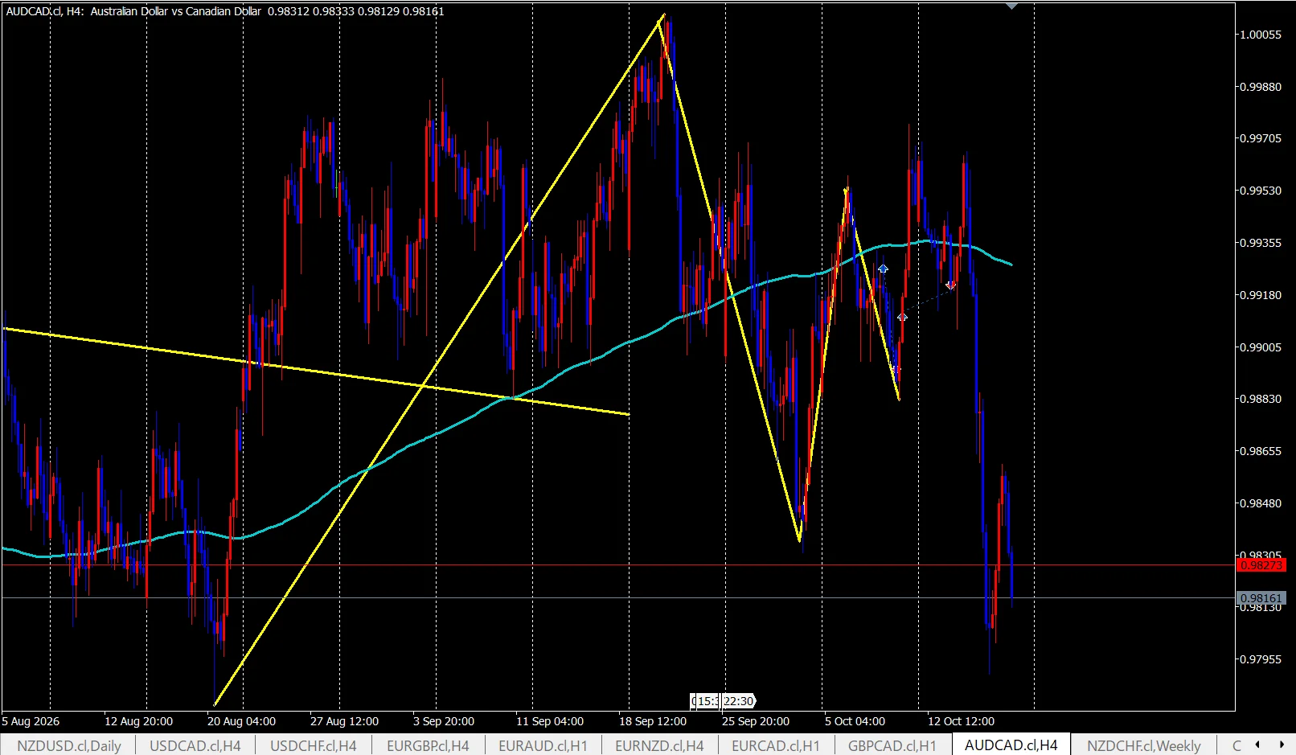Click the white arrow marker on the chart
Viewport: 1296px width, 755px height.
pos(902,318)
